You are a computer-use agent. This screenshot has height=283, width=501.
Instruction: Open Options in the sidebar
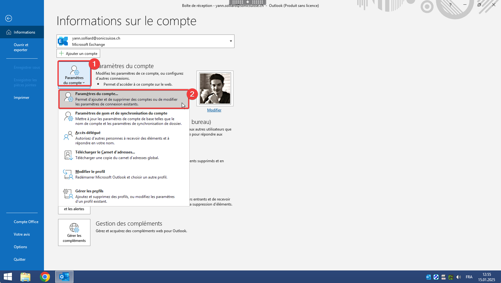point(20,247)
